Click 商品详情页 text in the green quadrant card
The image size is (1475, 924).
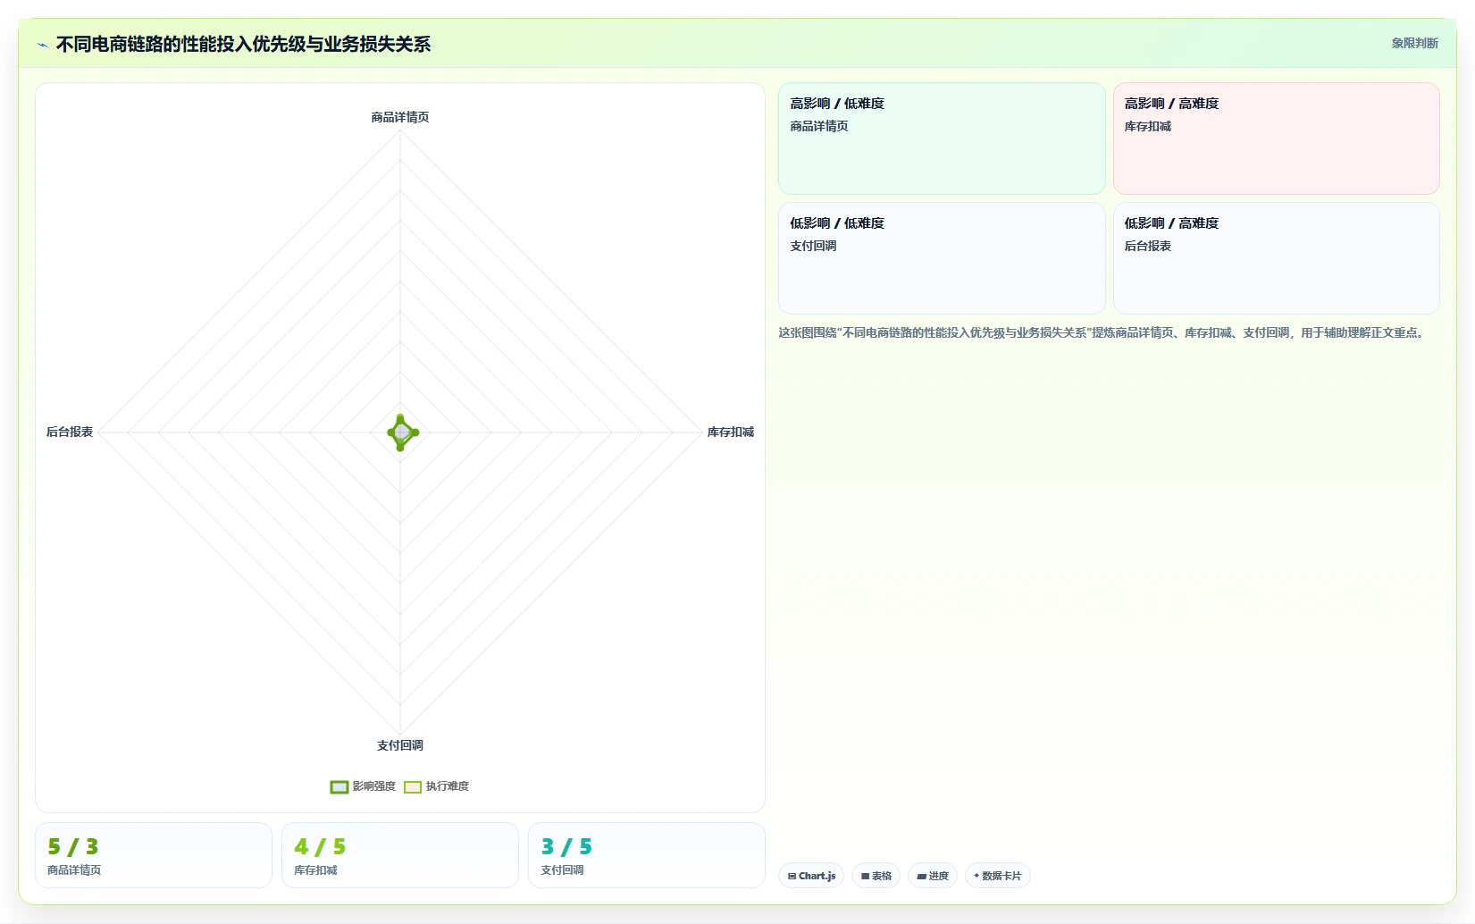pyautogui.click(x=819, y=126)
